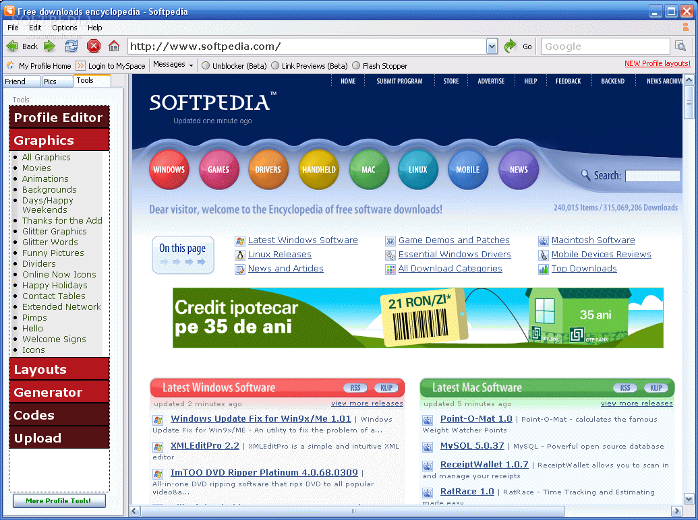Image resolution: width=698 pixels, height=520 pixels.
Task: Expand the Layouts section
Action: pyautogui.click(x=59, y=370)
